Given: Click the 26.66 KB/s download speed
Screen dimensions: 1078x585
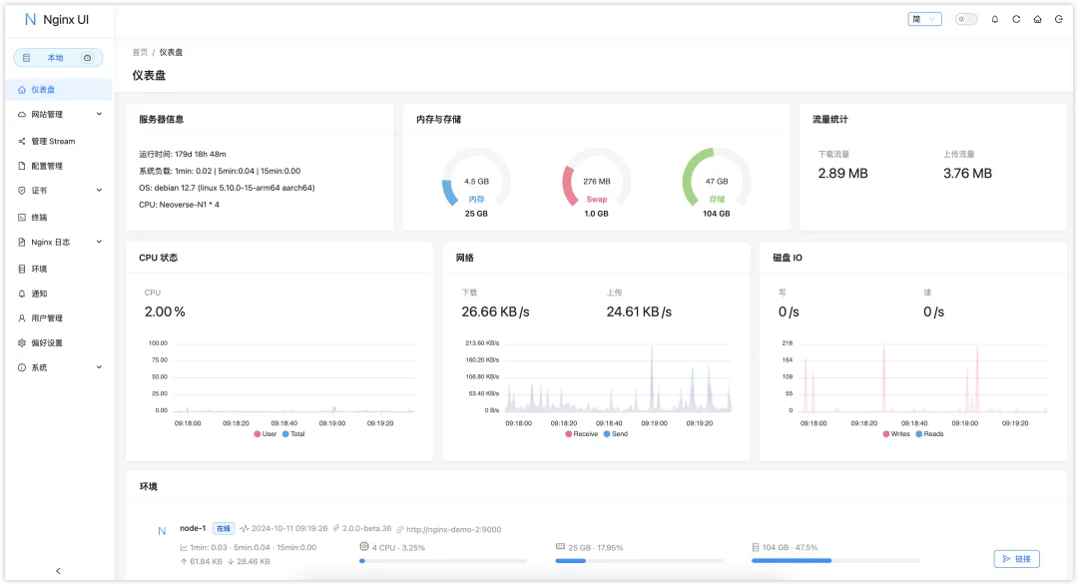Looking at the screenshot, I should (x=496, y=311).
